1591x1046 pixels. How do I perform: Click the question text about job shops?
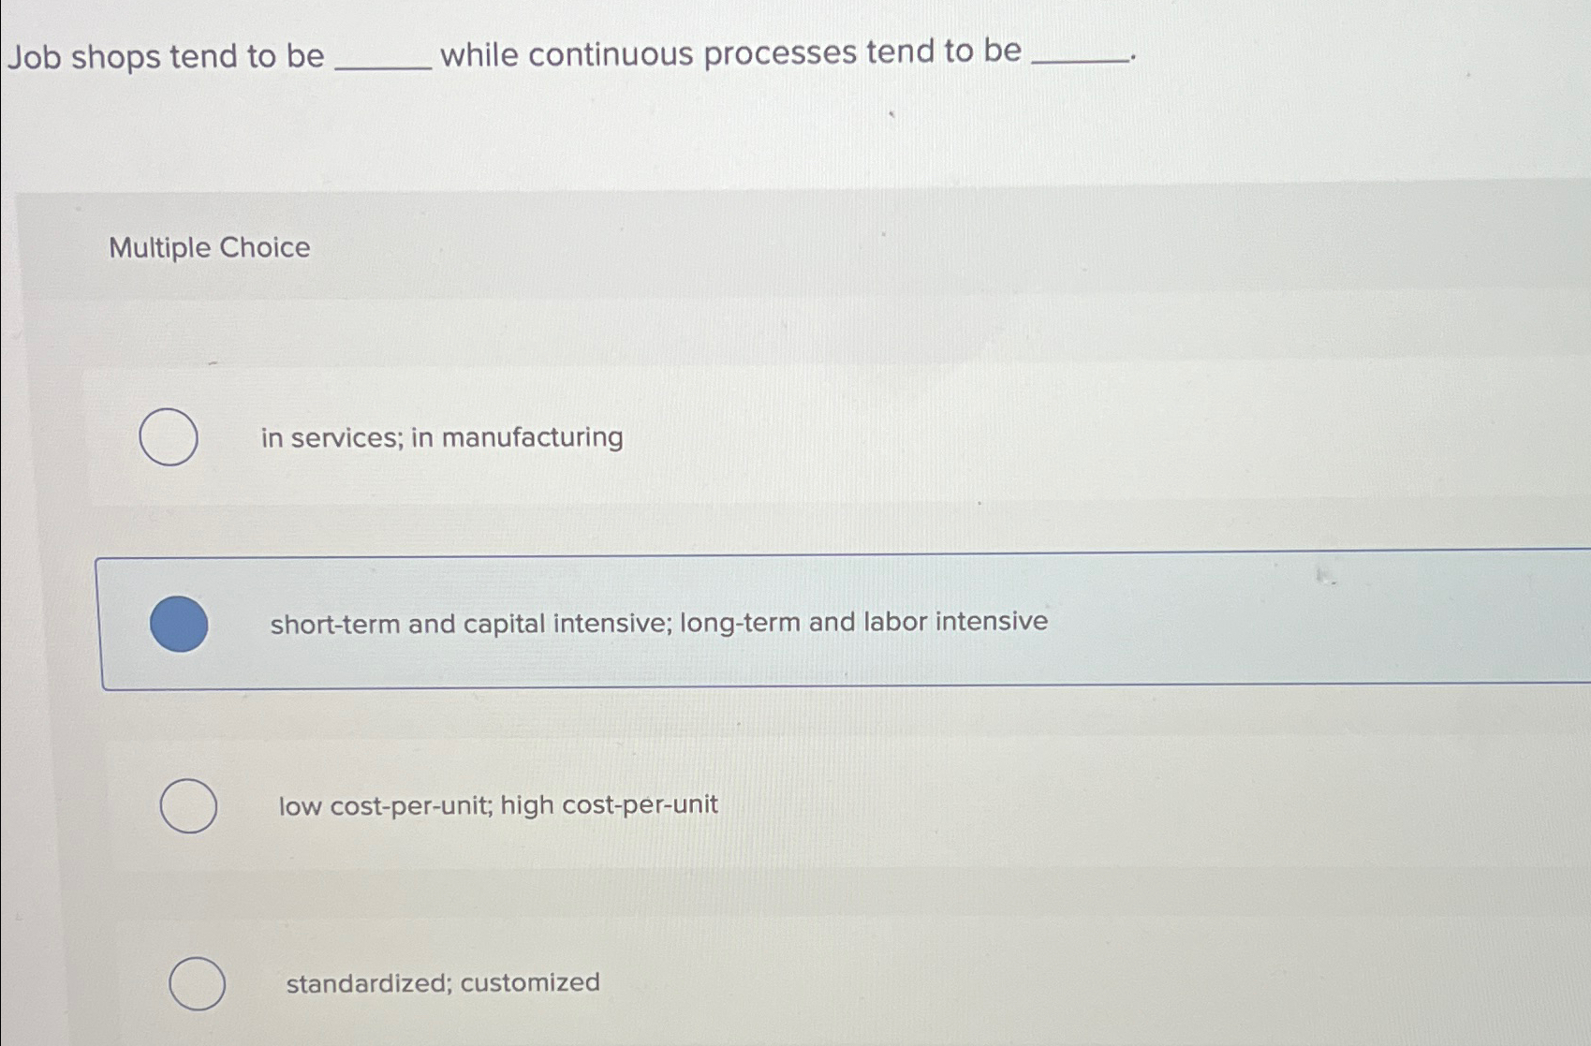[x=562, y=54]
